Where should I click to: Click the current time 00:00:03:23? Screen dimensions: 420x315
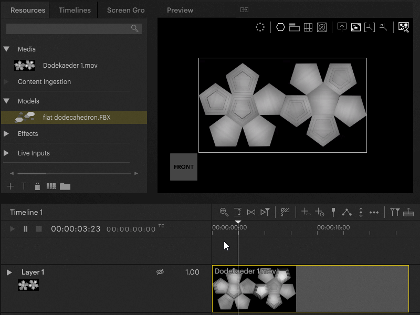pyautogui.click(x=76, y=229)
